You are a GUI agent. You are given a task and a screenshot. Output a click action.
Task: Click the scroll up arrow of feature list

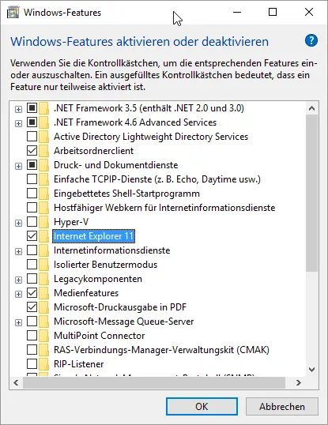pyautogui.click(x=311, y=108)
